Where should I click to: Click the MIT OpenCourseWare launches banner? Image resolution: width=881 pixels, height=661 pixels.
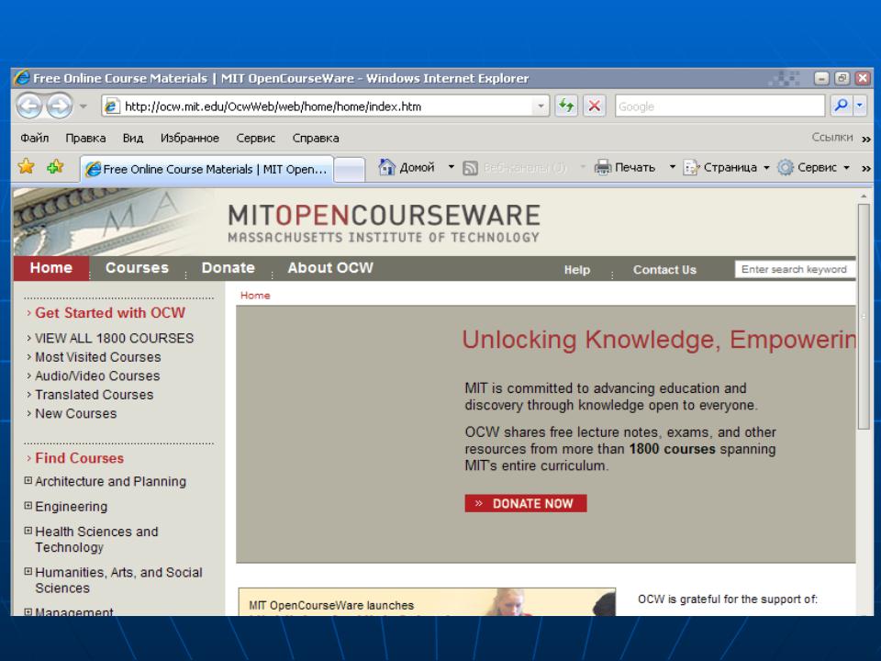(427, 602)
